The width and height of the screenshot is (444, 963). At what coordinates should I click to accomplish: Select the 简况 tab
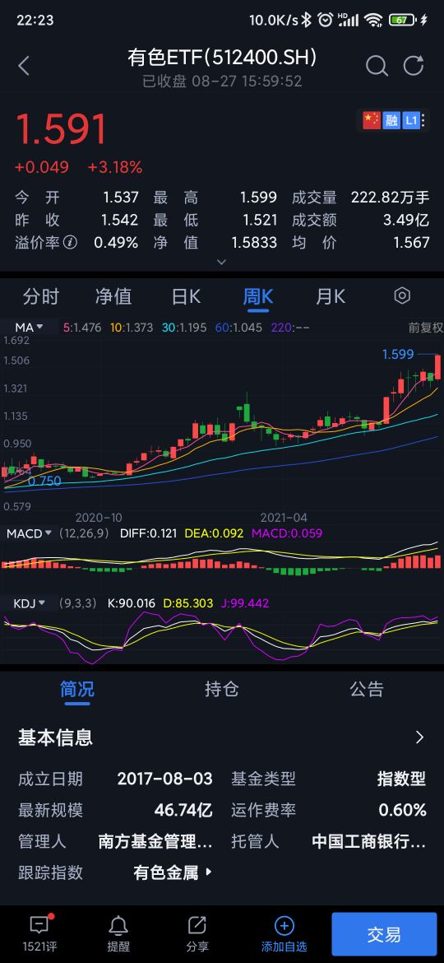(x=76, y=689)
